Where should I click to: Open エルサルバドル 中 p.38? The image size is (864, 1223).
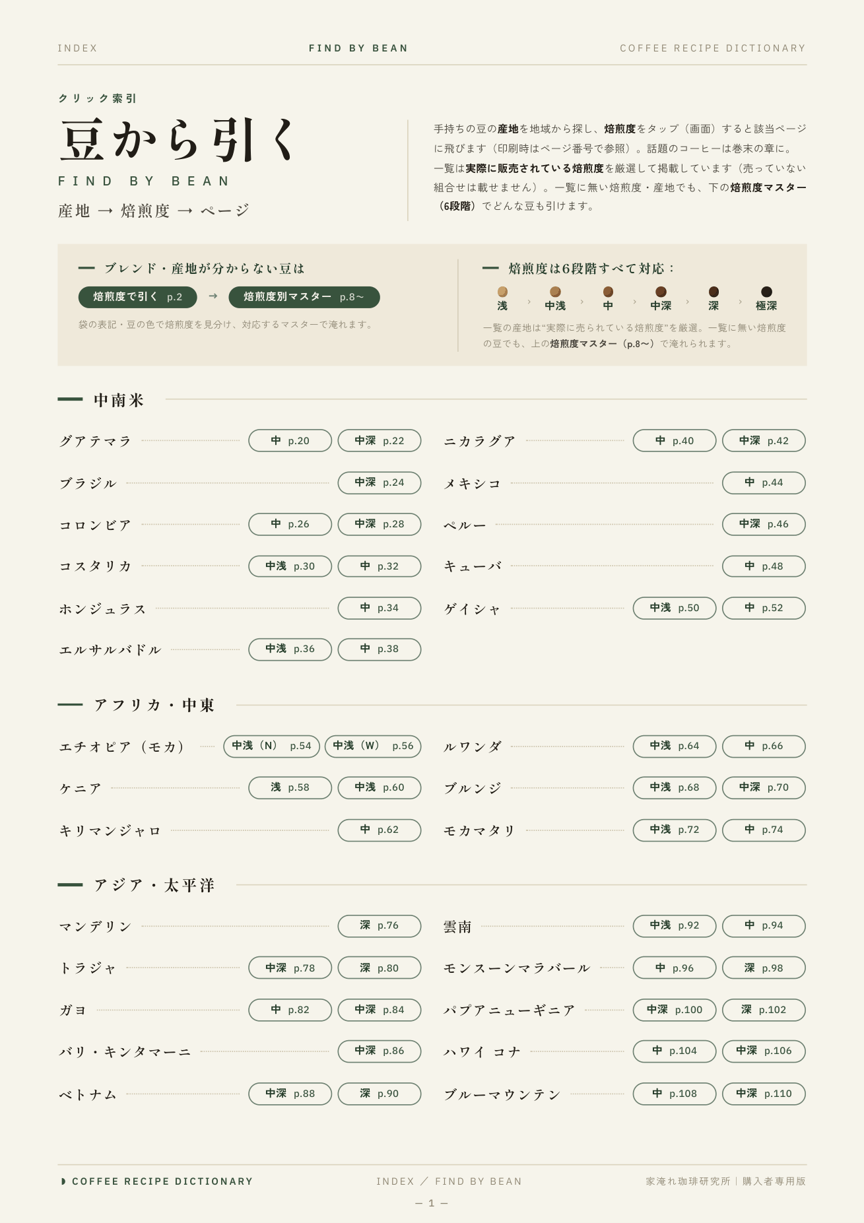pyautogui.click(x=380, y=649)
